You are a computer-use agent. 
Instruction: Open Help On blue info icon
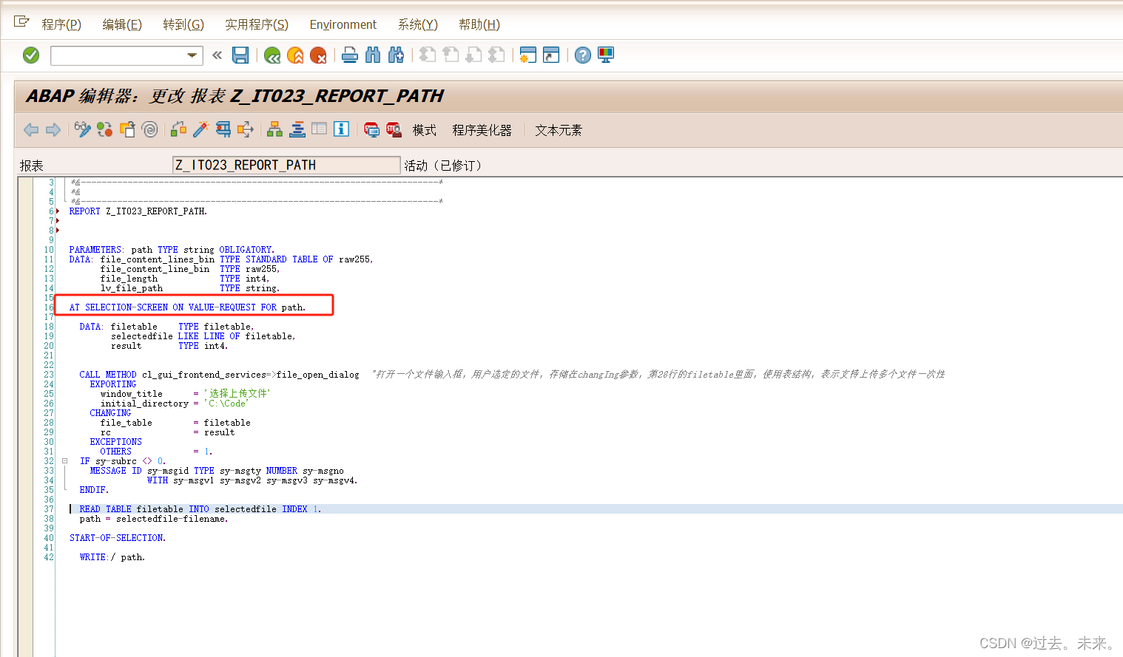click(x=342, y=130)
